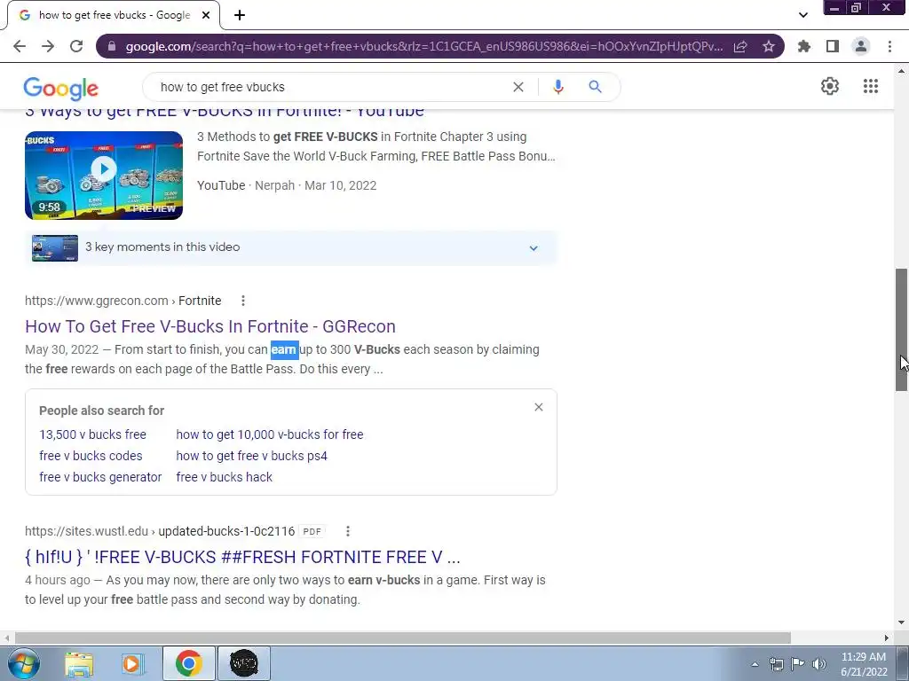
Task: Click the Google logo
Action: pyautogui.click(x=61, y=88)
